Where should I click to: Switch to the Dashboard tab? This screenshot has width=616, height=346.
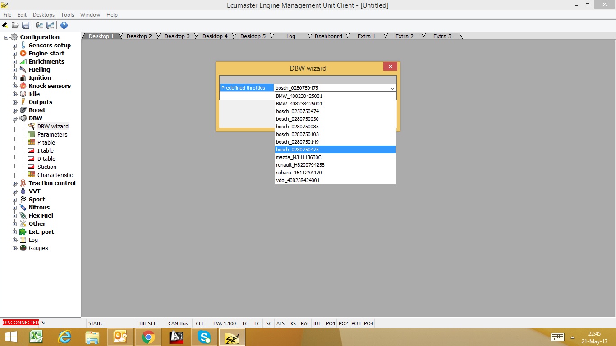tap(328, 36)
